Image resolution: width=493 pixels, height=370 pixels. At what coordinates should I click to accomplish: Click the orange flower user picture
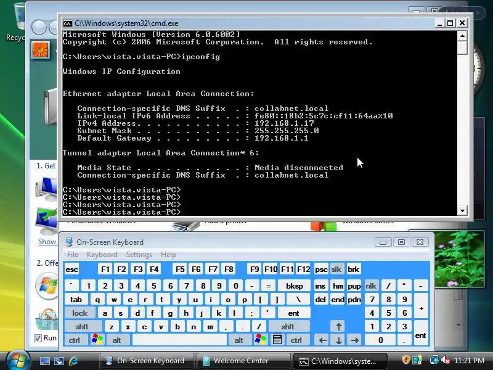coord(41,50)
